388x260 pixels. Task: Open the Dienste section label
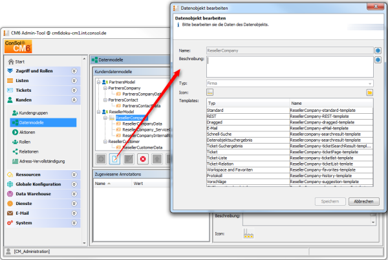pyautogui.click(x=24, y=203)
